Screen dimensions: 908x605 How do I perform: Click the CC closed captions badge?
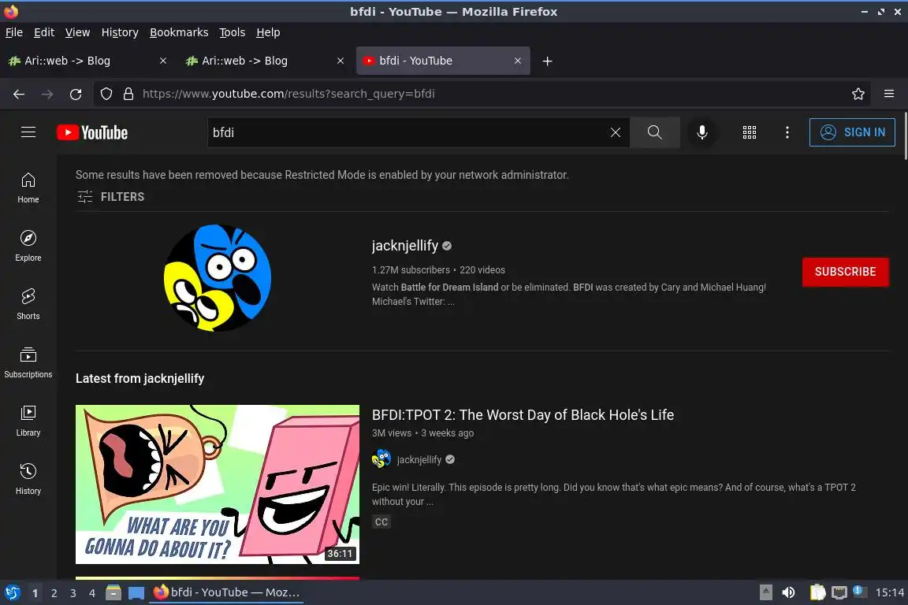[x=381, y=522]
